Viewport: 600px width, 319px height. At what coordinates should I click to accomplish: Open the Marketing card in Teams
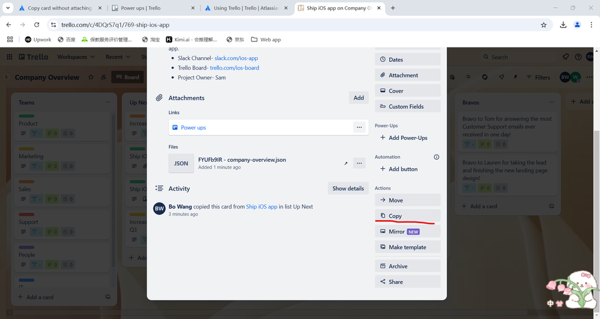[x=62, y=159]
